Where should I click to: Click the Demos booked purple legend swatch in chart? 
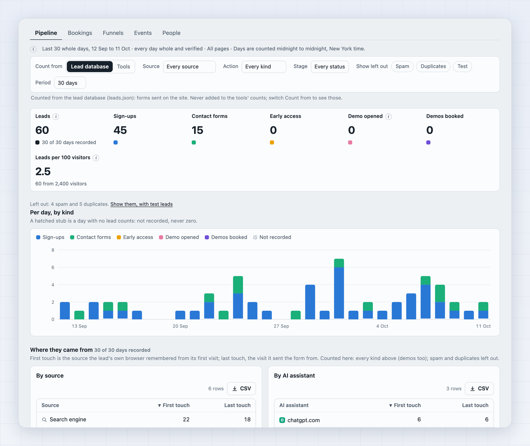point(207,237)
